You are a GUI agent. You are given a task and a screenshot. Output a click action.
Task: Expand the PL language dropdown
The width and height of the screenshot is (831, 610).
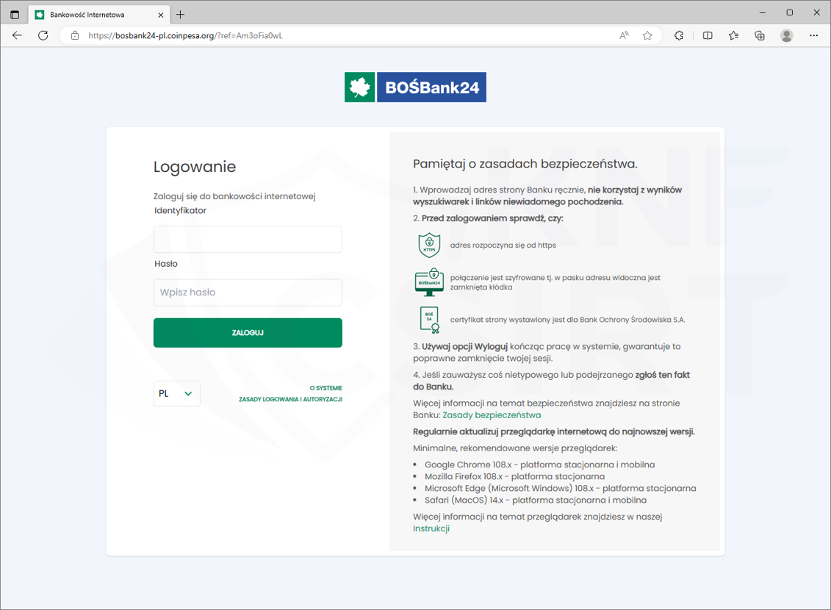177,394
